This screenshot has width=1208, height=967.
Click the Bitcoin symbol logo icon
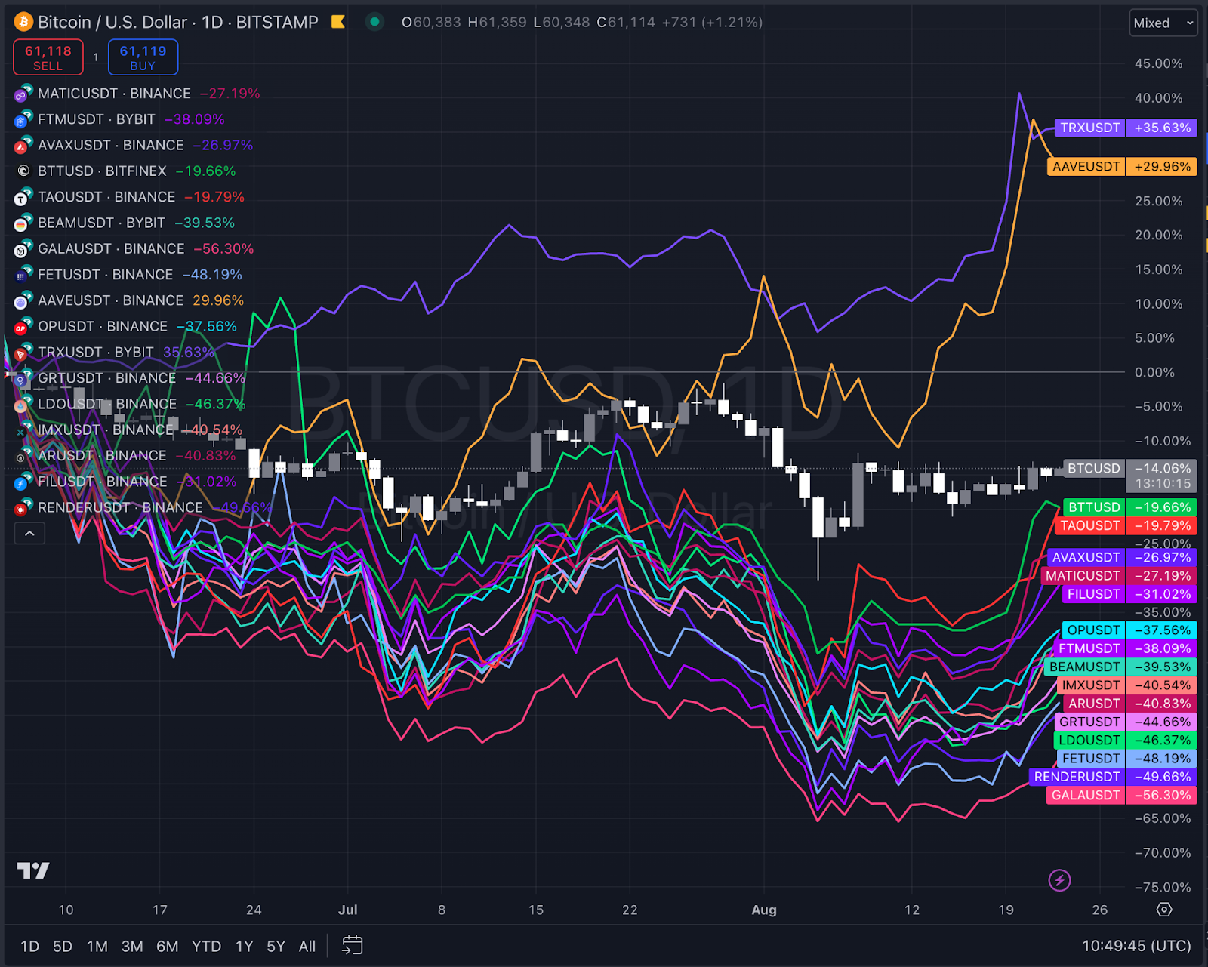23,22
